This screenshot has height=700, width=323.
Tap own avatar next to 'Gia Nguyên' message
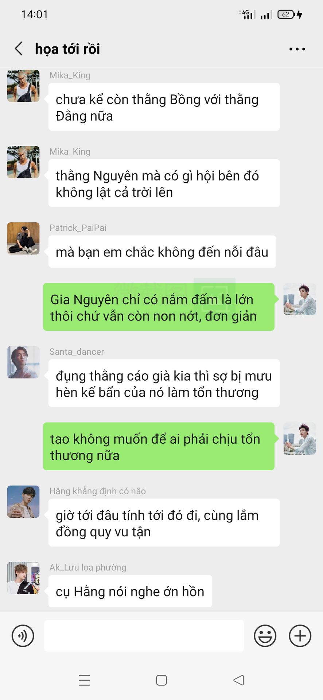(x=300, y=299)
